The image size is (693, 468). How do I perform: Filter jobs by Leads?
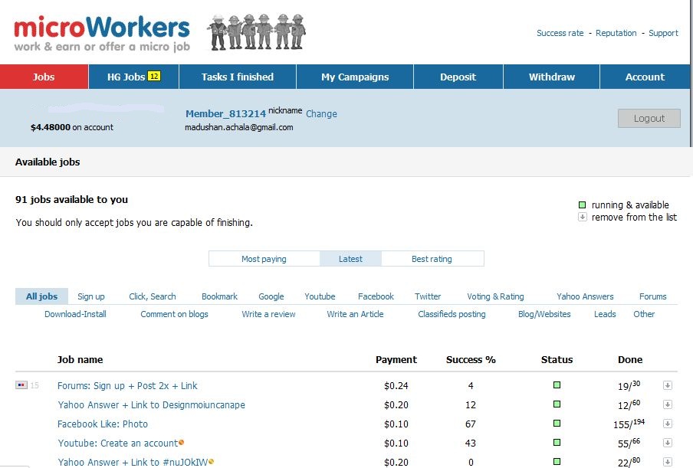point(605,314)
